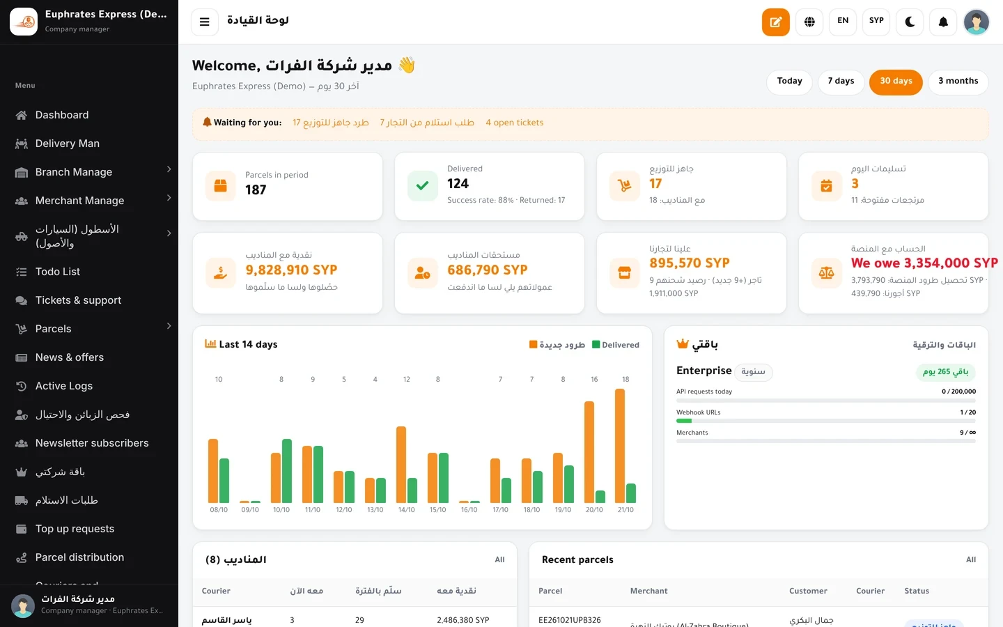The image size is (1003, 627).
Task: Click the orange compose edit icon button
Action: (x=775, y=22)
